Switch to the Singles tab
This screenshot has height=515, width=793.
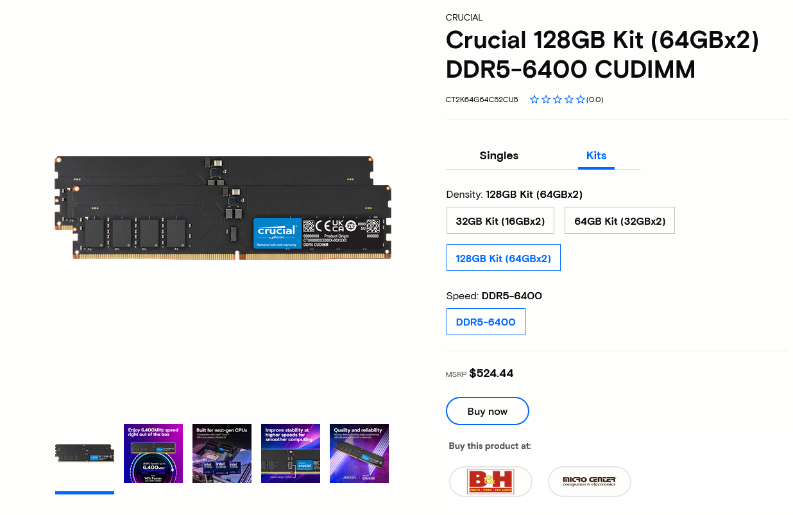pos(499,155)
